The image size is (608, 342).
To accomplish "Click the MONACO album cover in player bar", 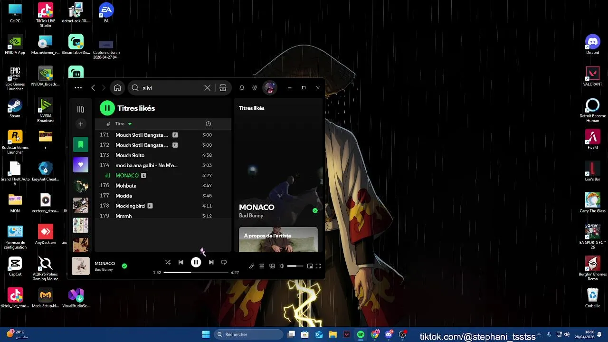I will [x=81, y=266].
